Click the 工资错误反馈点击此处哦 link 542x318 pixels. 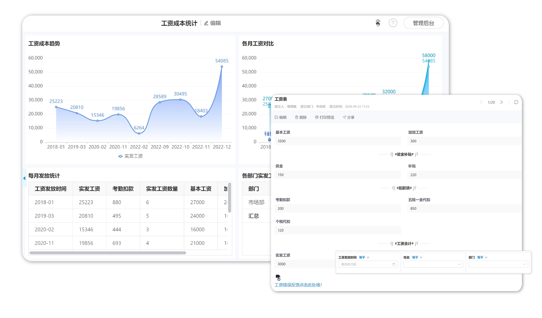coord(298,285)
